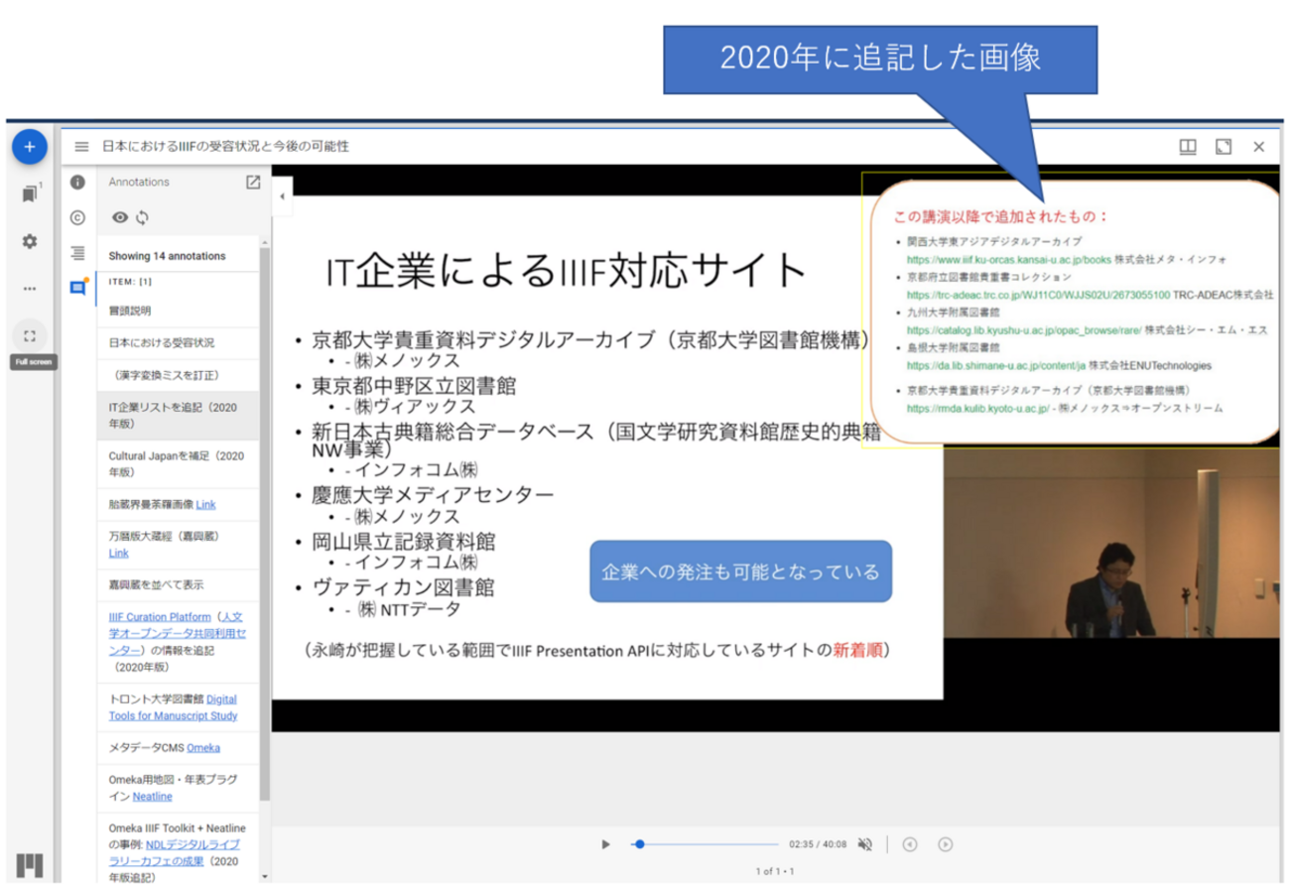The height and width of the screenshot is (887, 1290).
Task: Go to the next item
Action: [x=946, y=844]
